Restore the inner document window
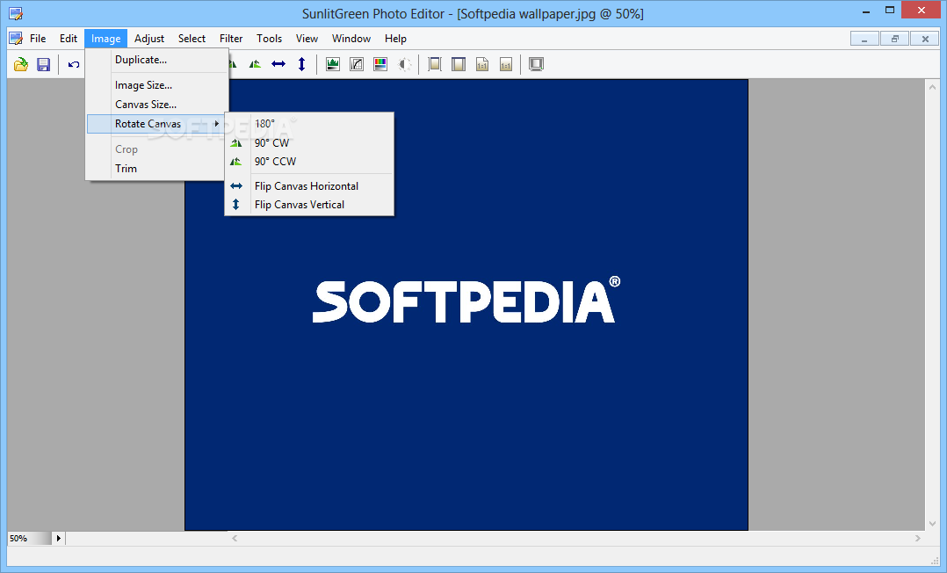 [x=895, y=39]
